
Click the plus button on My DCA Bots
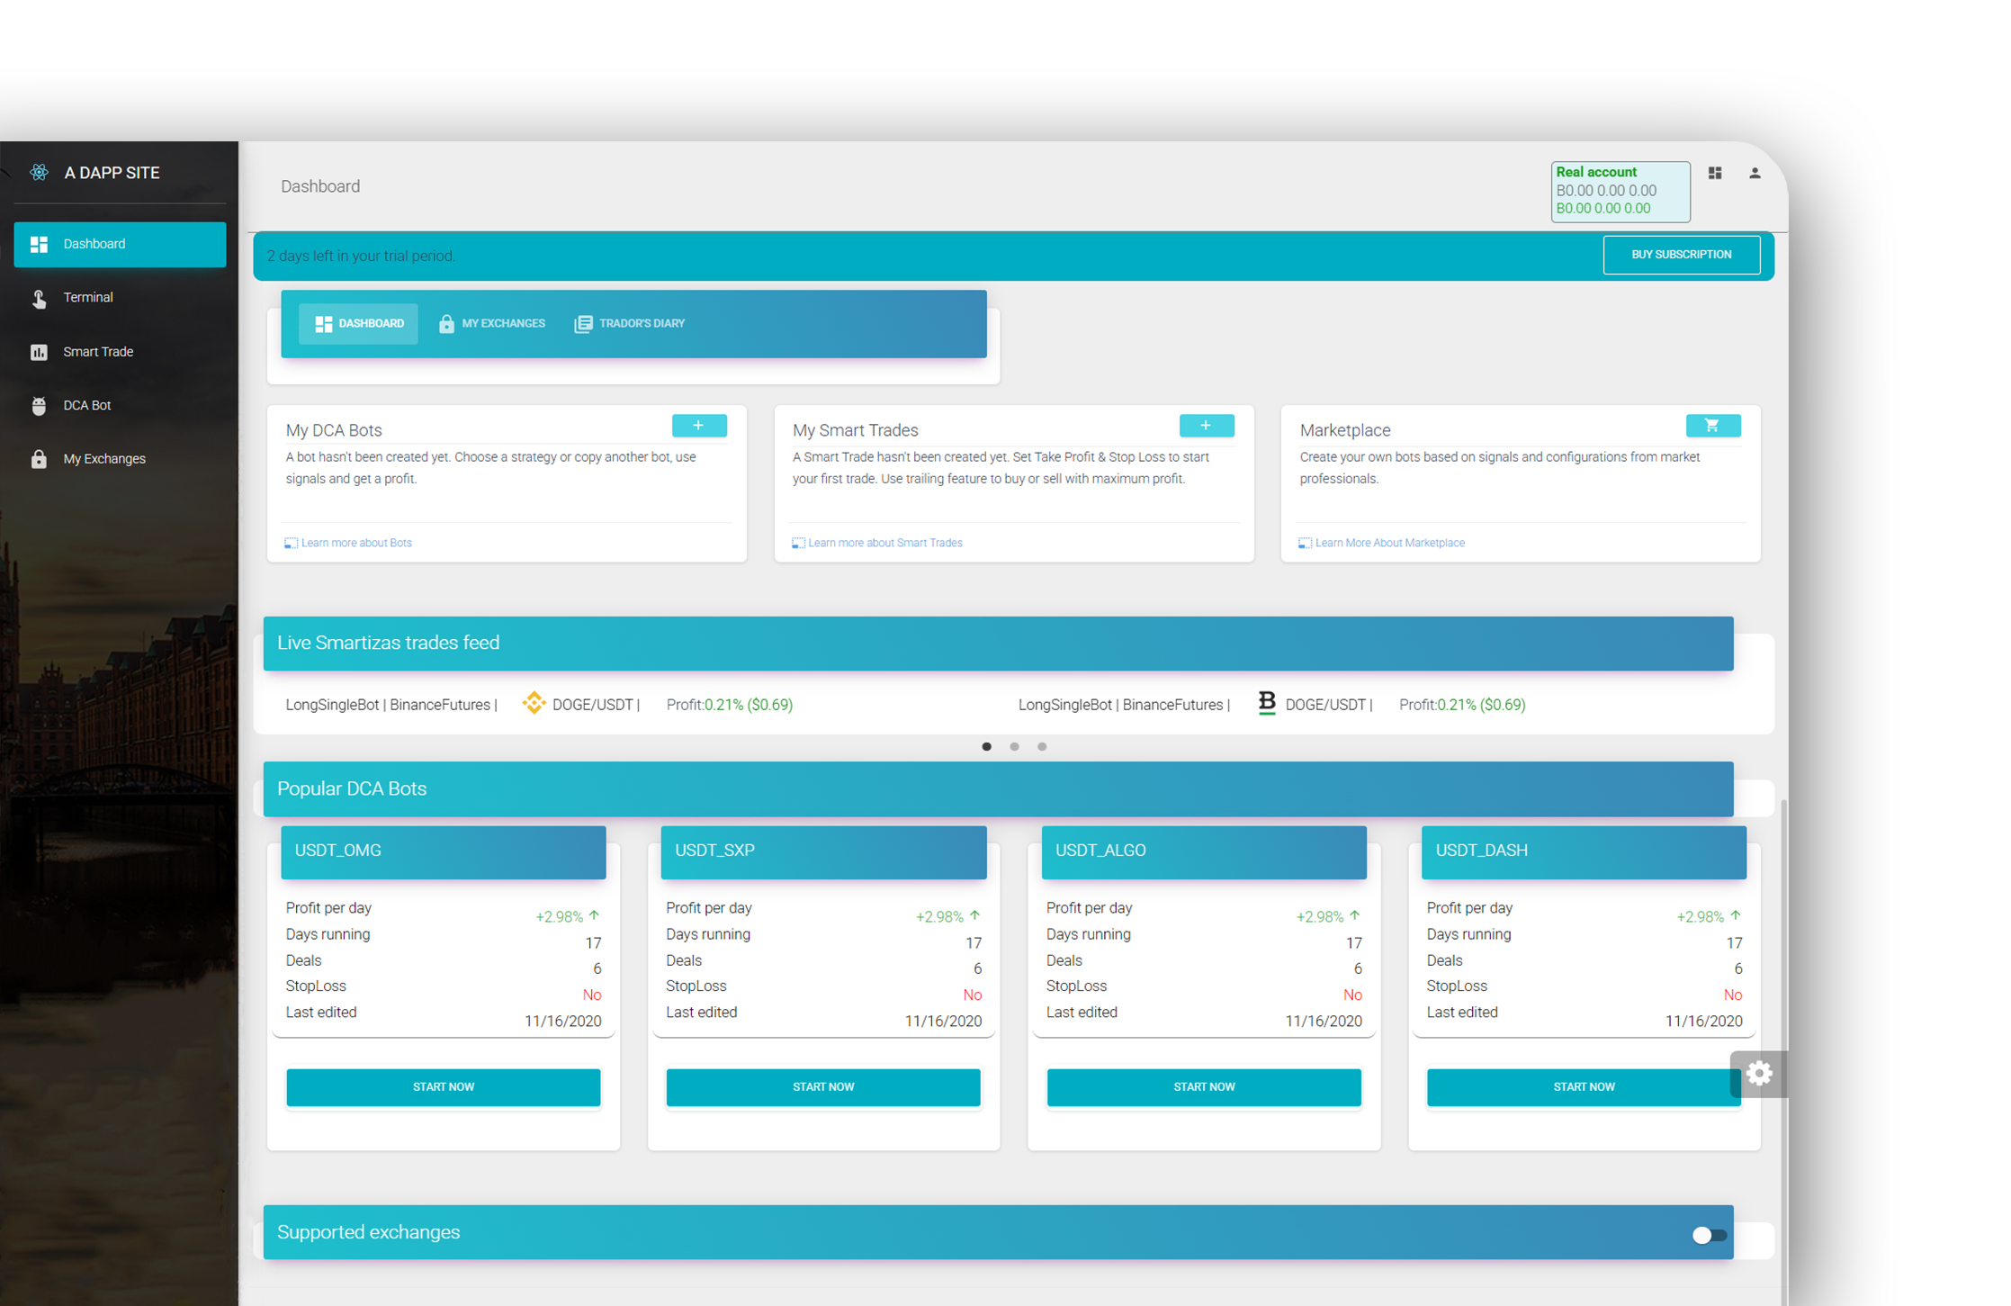coord(699,426)
